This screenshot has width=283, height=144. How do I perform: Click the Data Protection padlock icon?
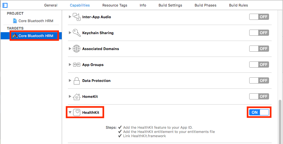pyautogui.click(x=76, y=81)
